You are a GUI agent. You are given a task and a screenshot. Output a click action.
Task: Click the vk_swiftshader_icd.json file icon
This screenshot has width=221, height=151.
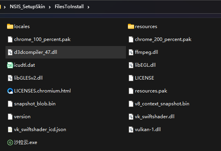pyautogui.click(x=10, y=130)
